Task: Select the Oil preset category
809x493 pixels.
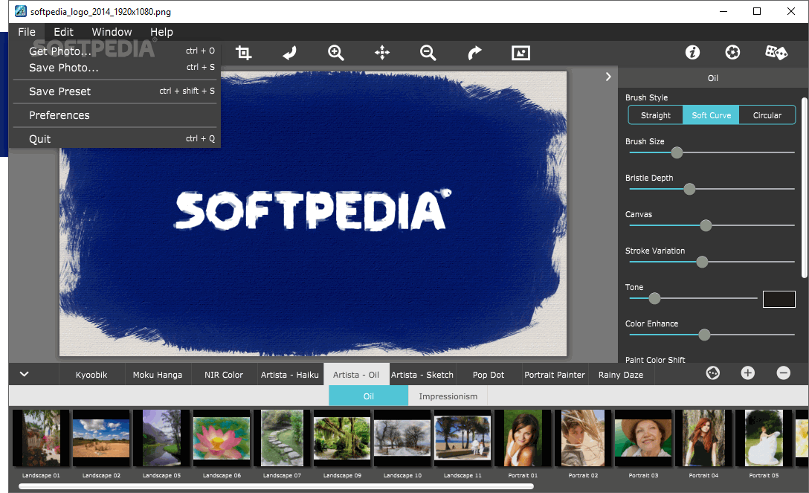Action: point(368,396)
